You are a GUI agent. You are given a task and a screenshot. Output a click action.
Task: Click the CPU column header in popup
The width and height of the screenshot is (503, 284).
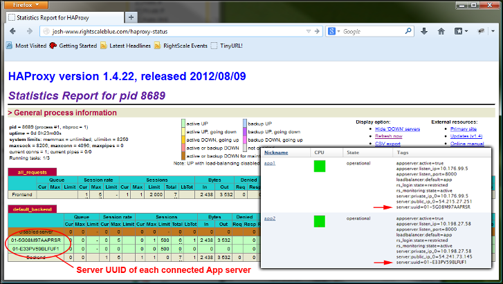(x=319, y=153)
